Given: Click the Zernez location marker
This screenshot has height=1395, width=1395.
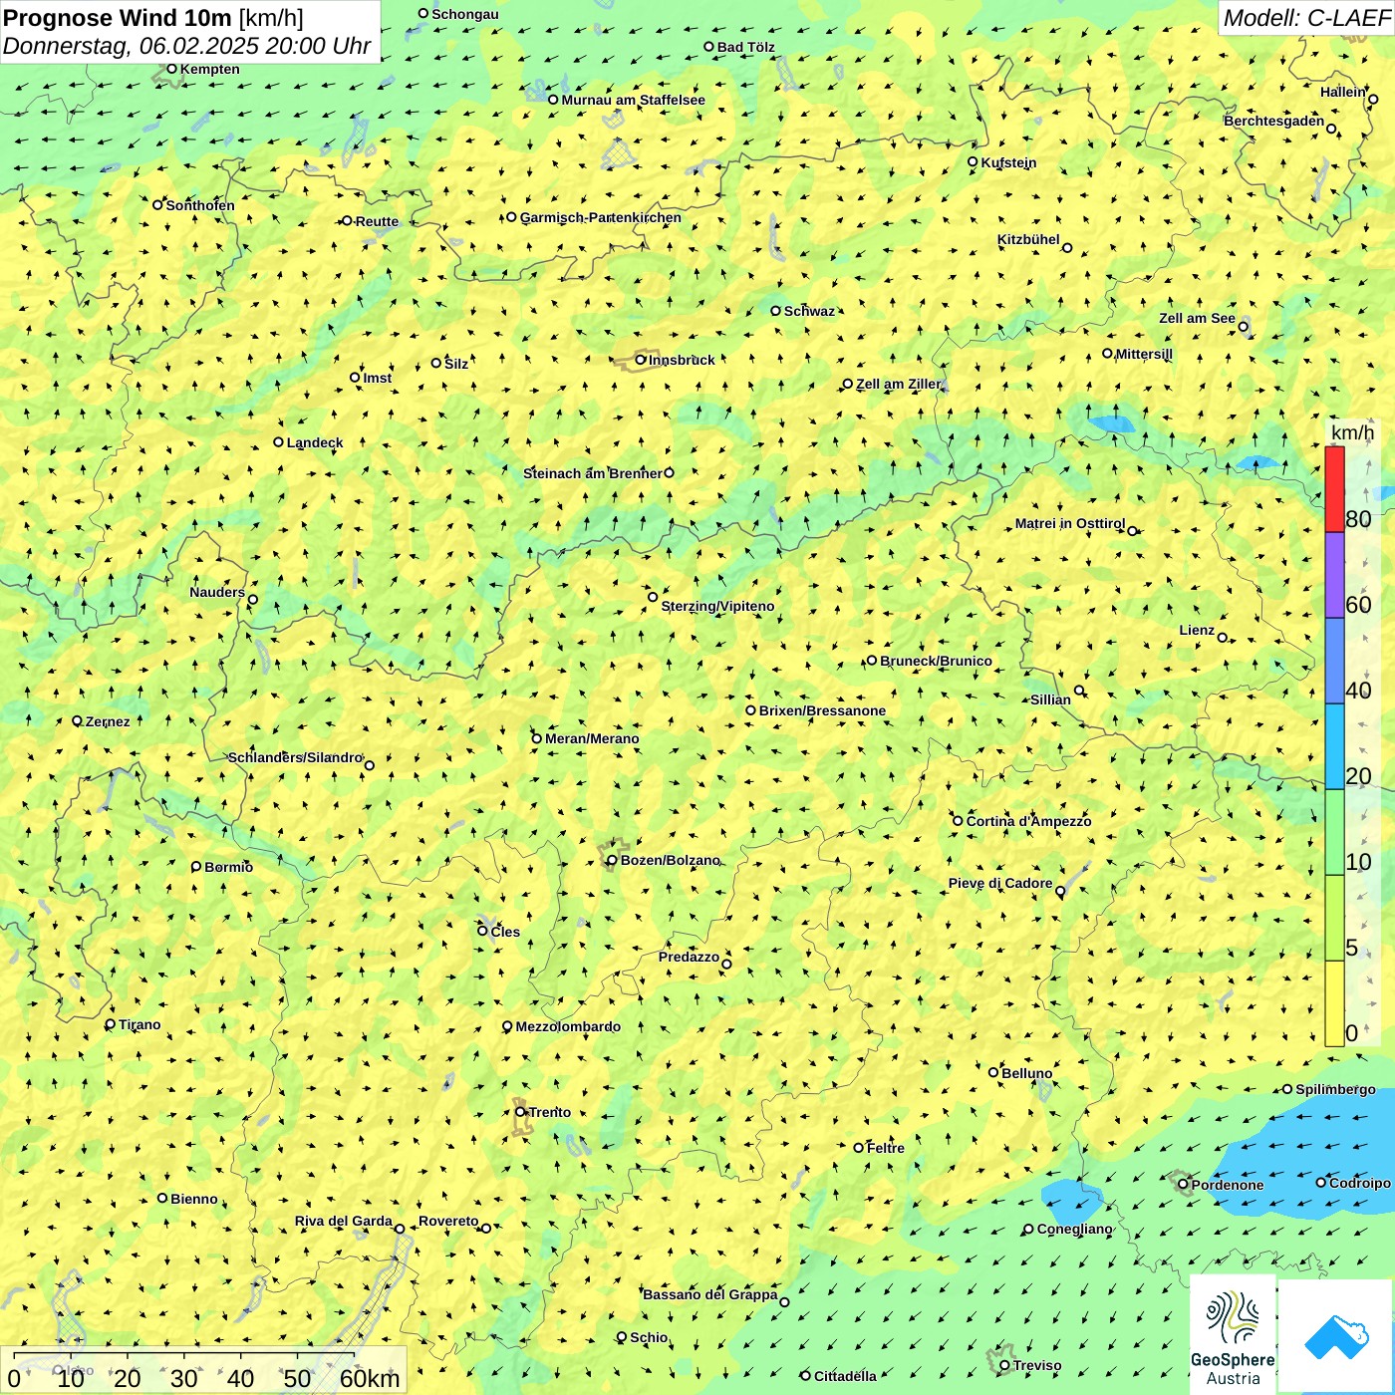Looking at the screenshot, I should [77, 720].
